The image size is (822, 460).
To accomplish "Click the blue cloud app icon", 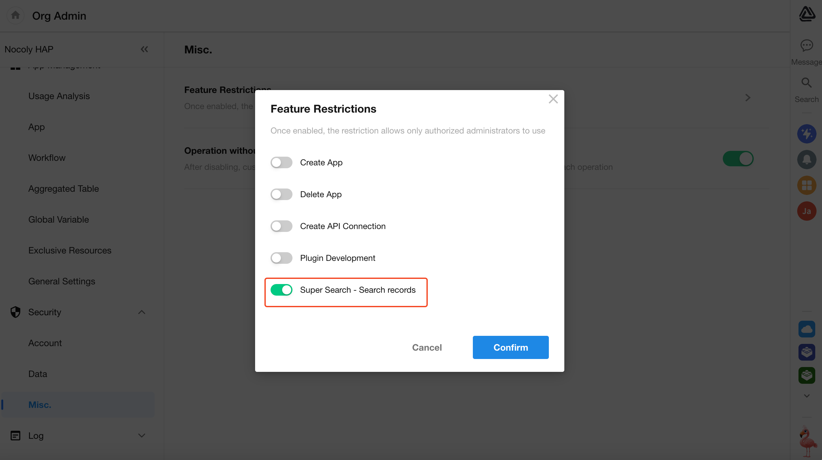I will [807, 329].
